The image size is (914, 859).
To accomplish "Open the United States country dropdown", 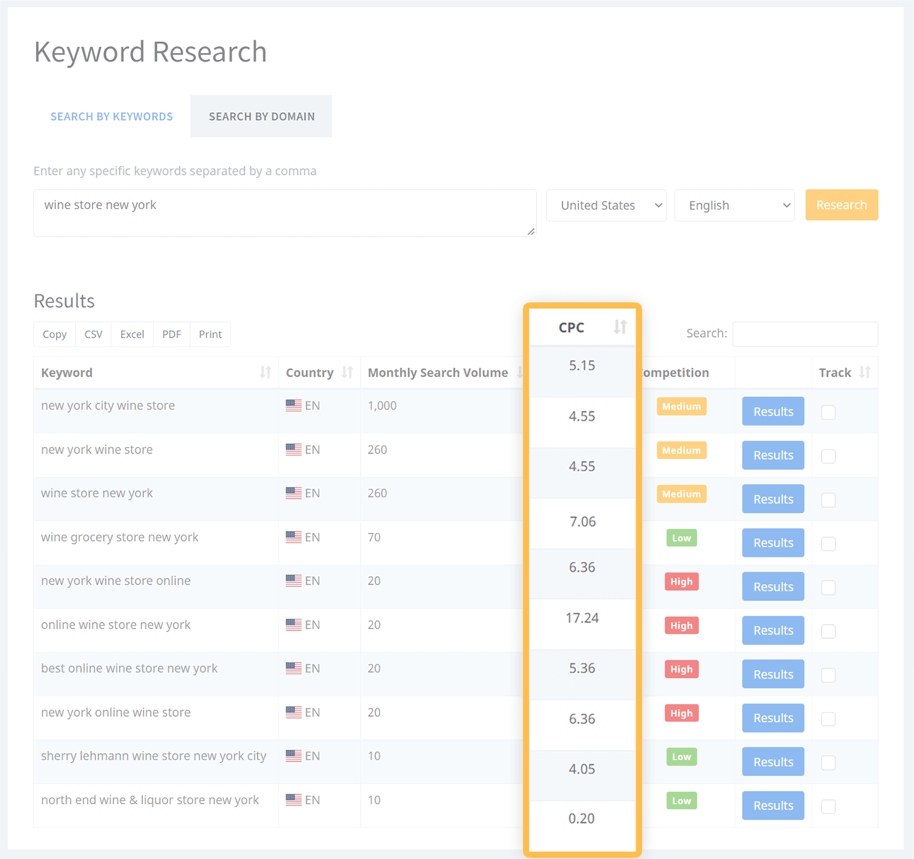I will [x=606, y=205].
